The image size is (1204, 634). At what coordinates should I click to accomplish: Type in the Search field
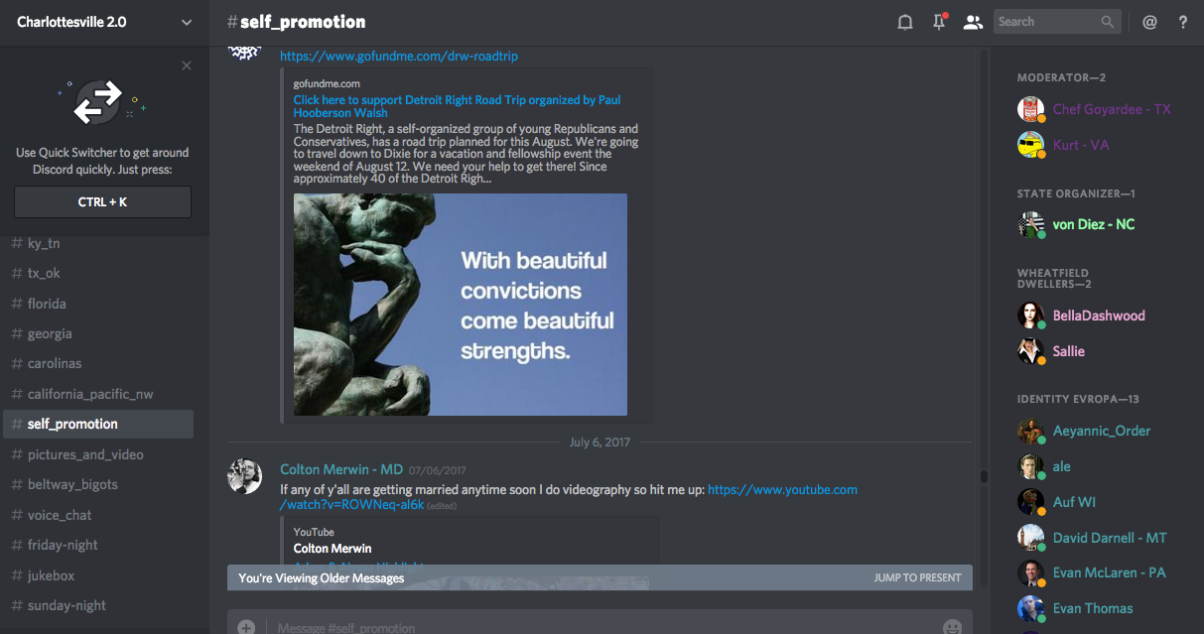tap(1046, 22)
